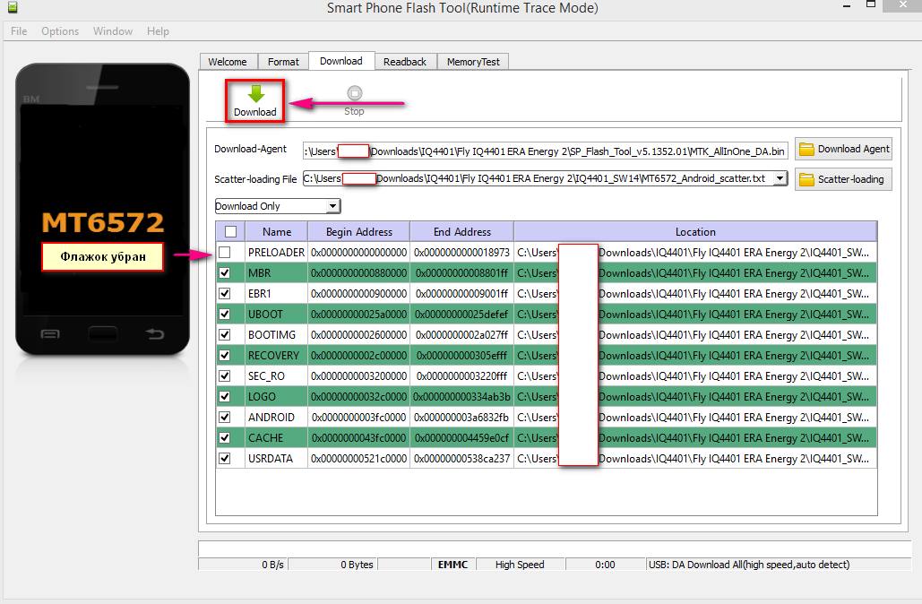Click the Download Agent folder icon
The image size is (922, 604).
(x=806, y=149)
